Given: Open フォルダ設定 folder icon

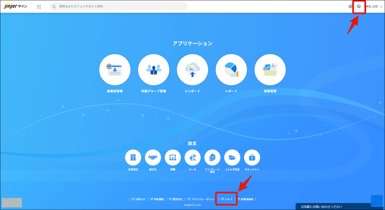Looking at the screenshot, I should pos(232,157).
